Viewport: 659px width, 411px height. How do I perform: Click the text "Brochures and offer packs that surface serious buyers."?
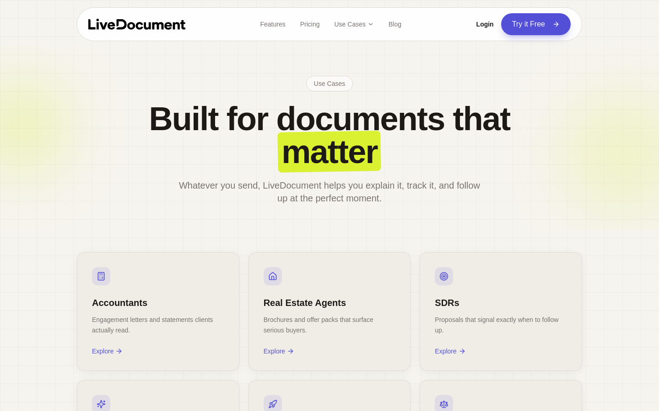coord(319,325)
